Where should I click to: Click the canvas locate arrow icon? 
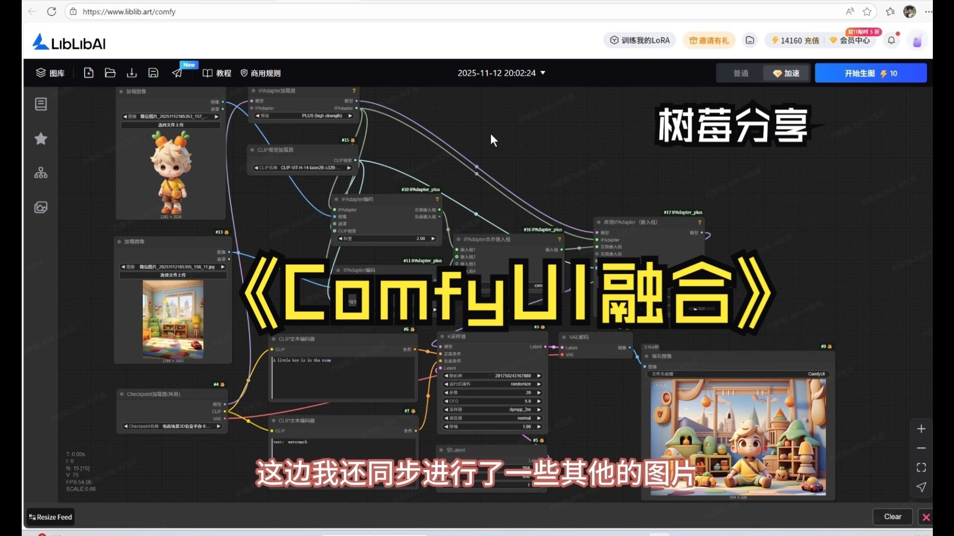point(921,487)
